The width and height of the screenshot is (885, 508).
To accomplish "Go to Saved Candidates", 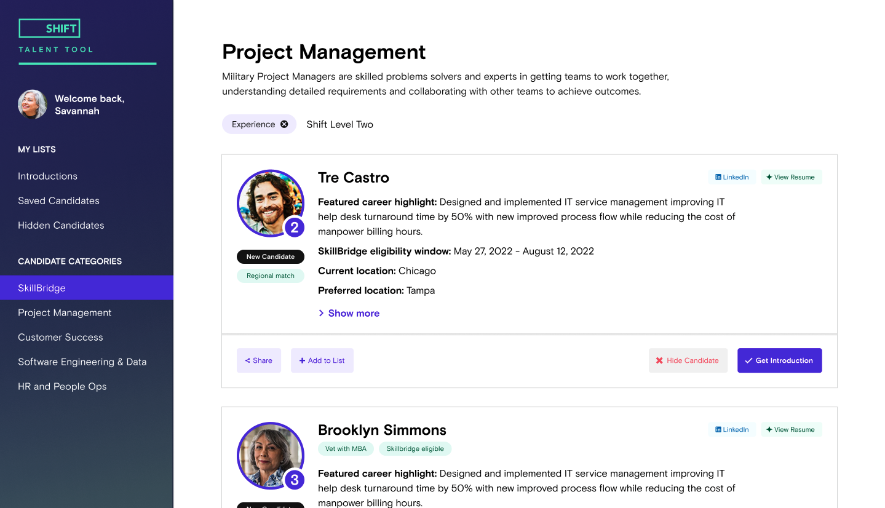I will pos(58,200).
